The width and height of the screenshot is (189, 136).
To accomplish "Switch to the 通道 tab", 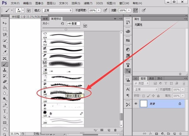I will click(152, 78).
